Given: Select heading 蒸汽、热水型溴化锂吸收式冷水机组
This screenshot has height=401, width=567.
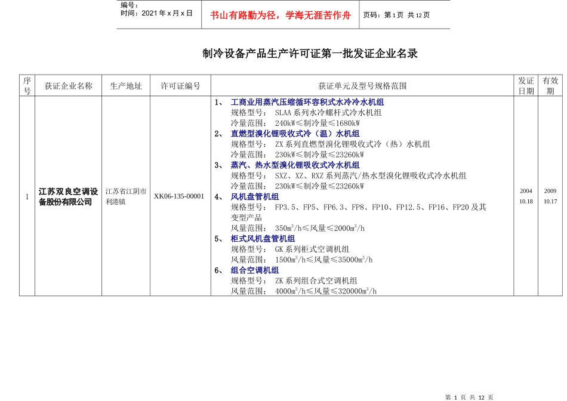Looking at the screenshot, I should click(x=295, y=165).
